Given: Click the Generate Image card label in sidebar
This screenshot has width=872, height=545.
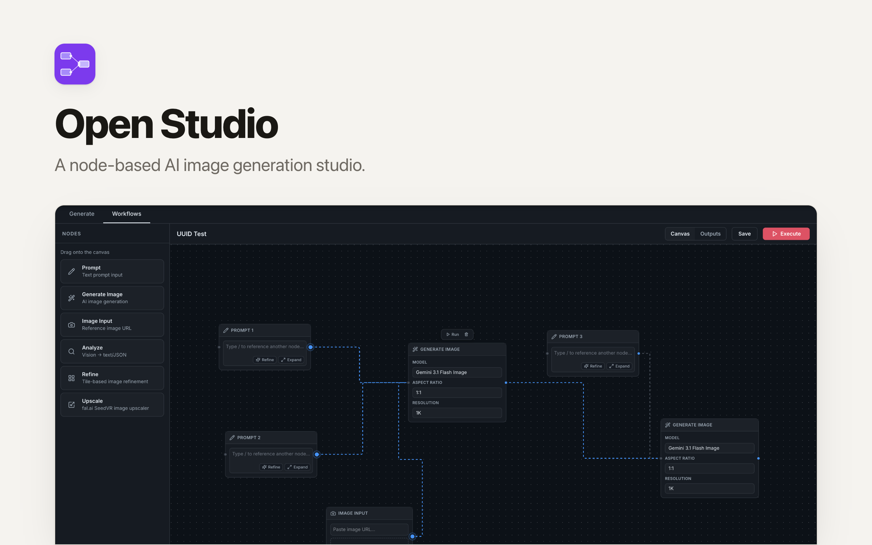Looking at the screenshot, I should (102, 294).
